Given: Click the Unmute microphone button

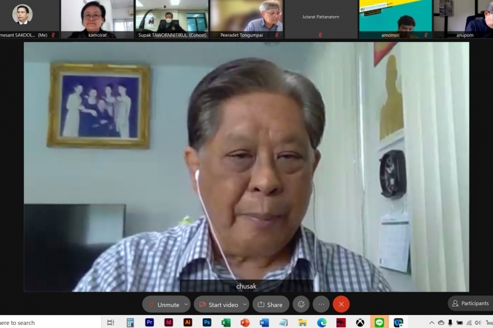Looking at the screenshot, I should click(x=163, y=304).
